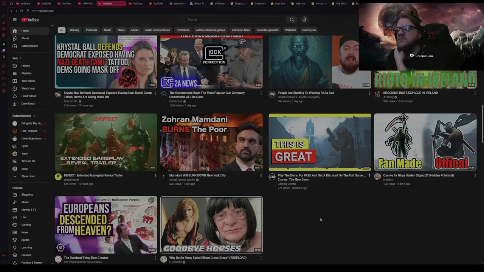Expand Show more subscriptions
This screenshot has height=272, width=484.
pos(29,176)
